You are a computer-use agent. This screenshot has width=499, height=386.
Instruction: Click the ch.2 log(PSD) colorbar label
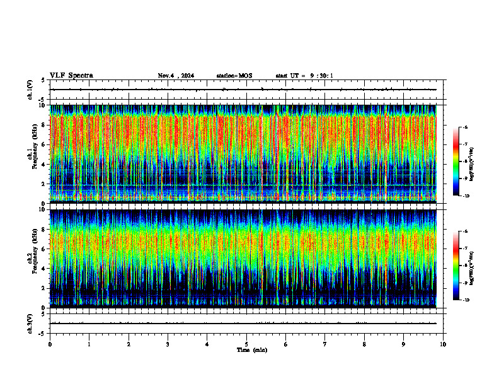pyautogui.click(x=472, y=268)
